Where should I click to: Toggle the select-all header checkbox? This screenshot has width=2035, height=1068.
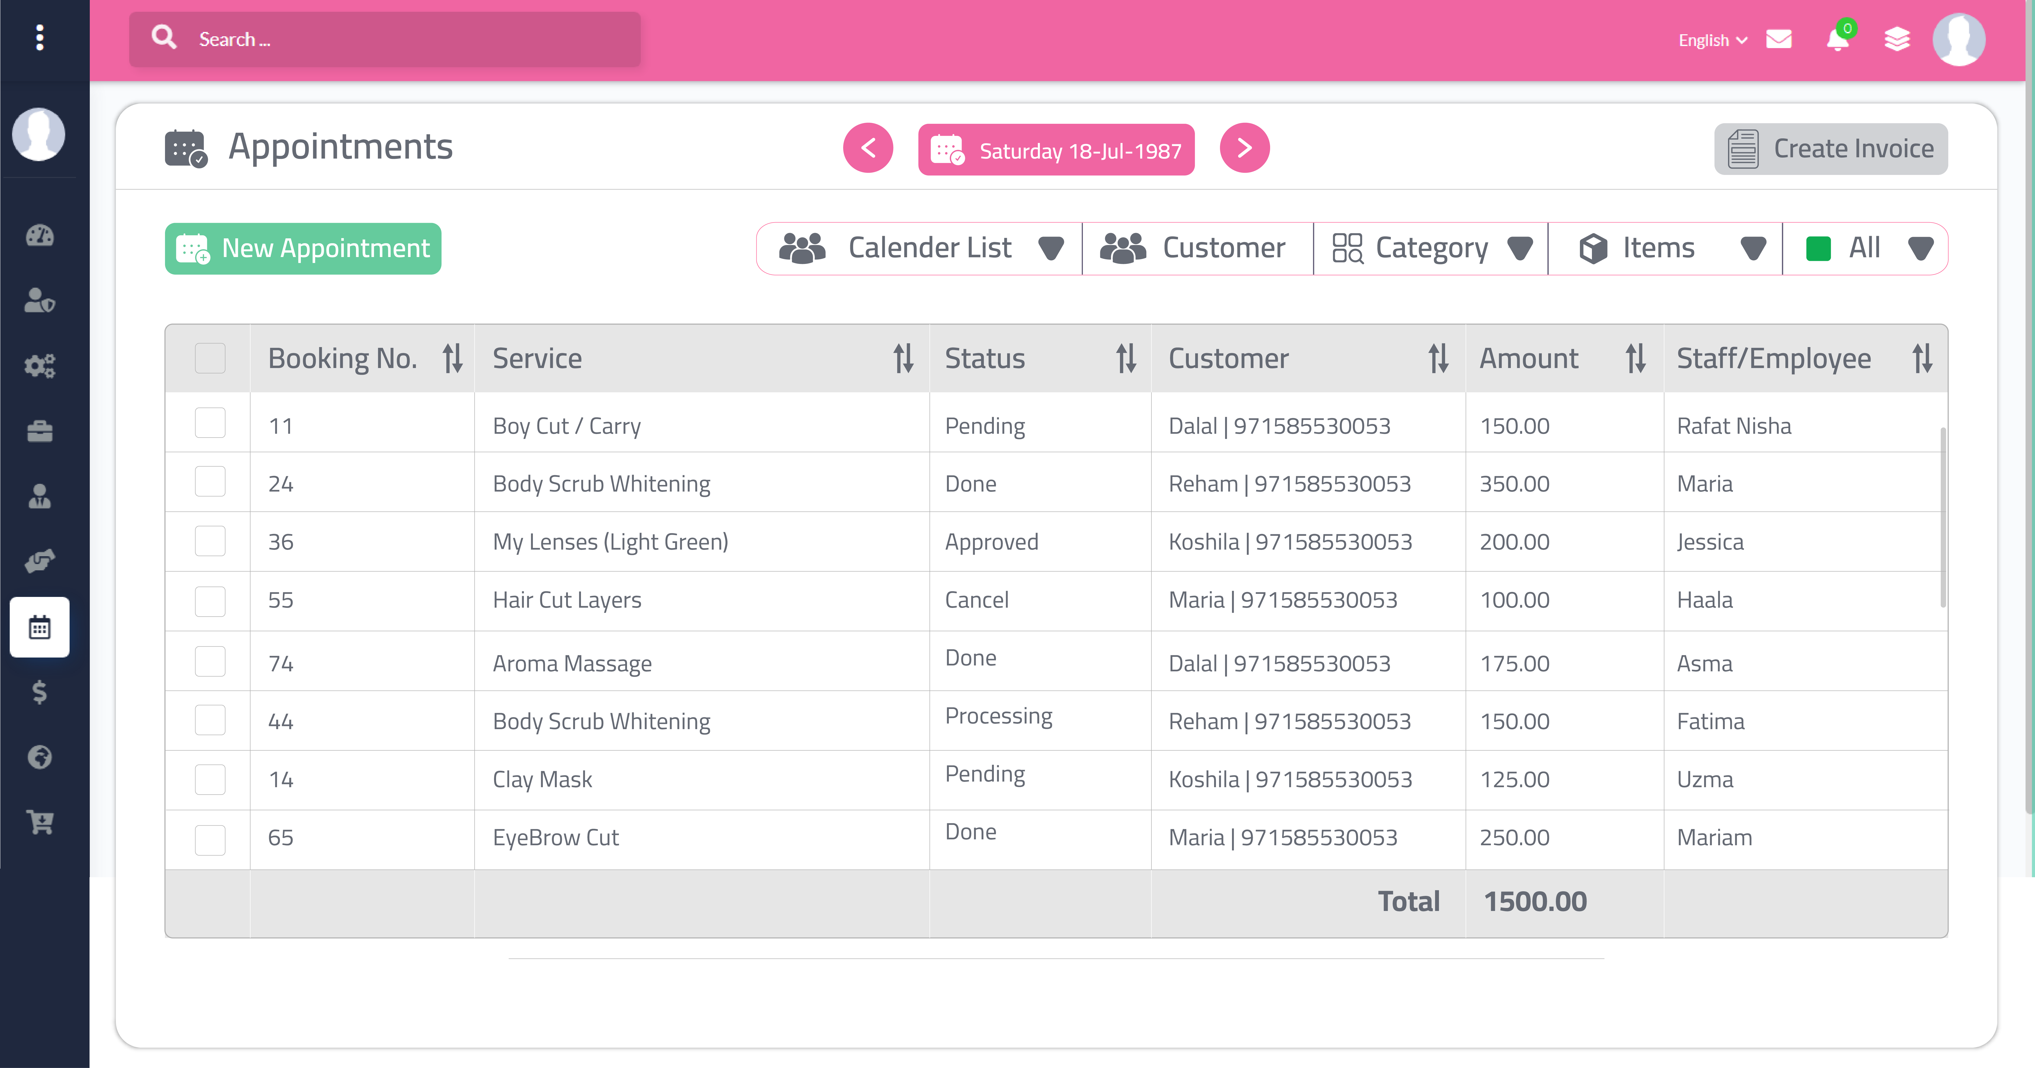pos(210,358)
